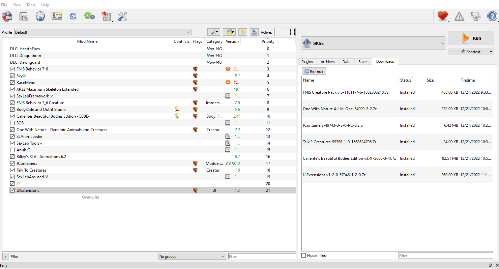
Task: Switch to the Plugins tab
Action: point(307,62)
